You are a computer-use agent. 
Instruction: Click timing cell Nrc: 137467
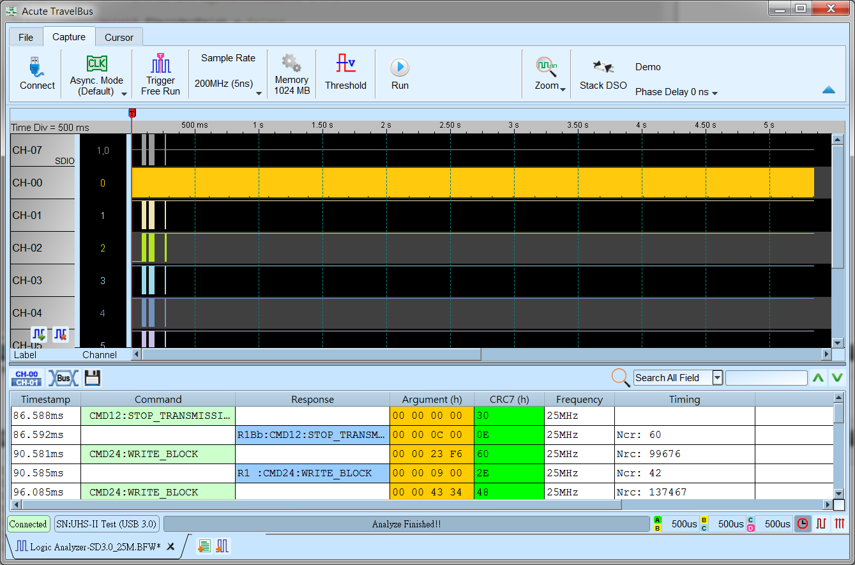[x=685, y=492]
